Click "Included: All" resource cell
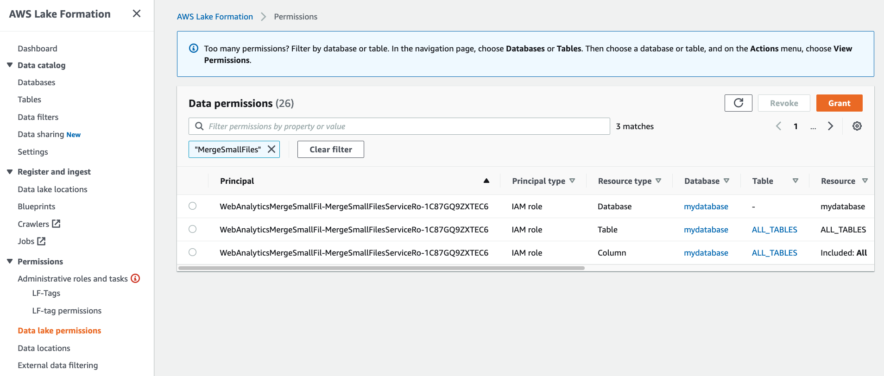The width and height of the screenshot is (884, 376). [x=844, y=253]
